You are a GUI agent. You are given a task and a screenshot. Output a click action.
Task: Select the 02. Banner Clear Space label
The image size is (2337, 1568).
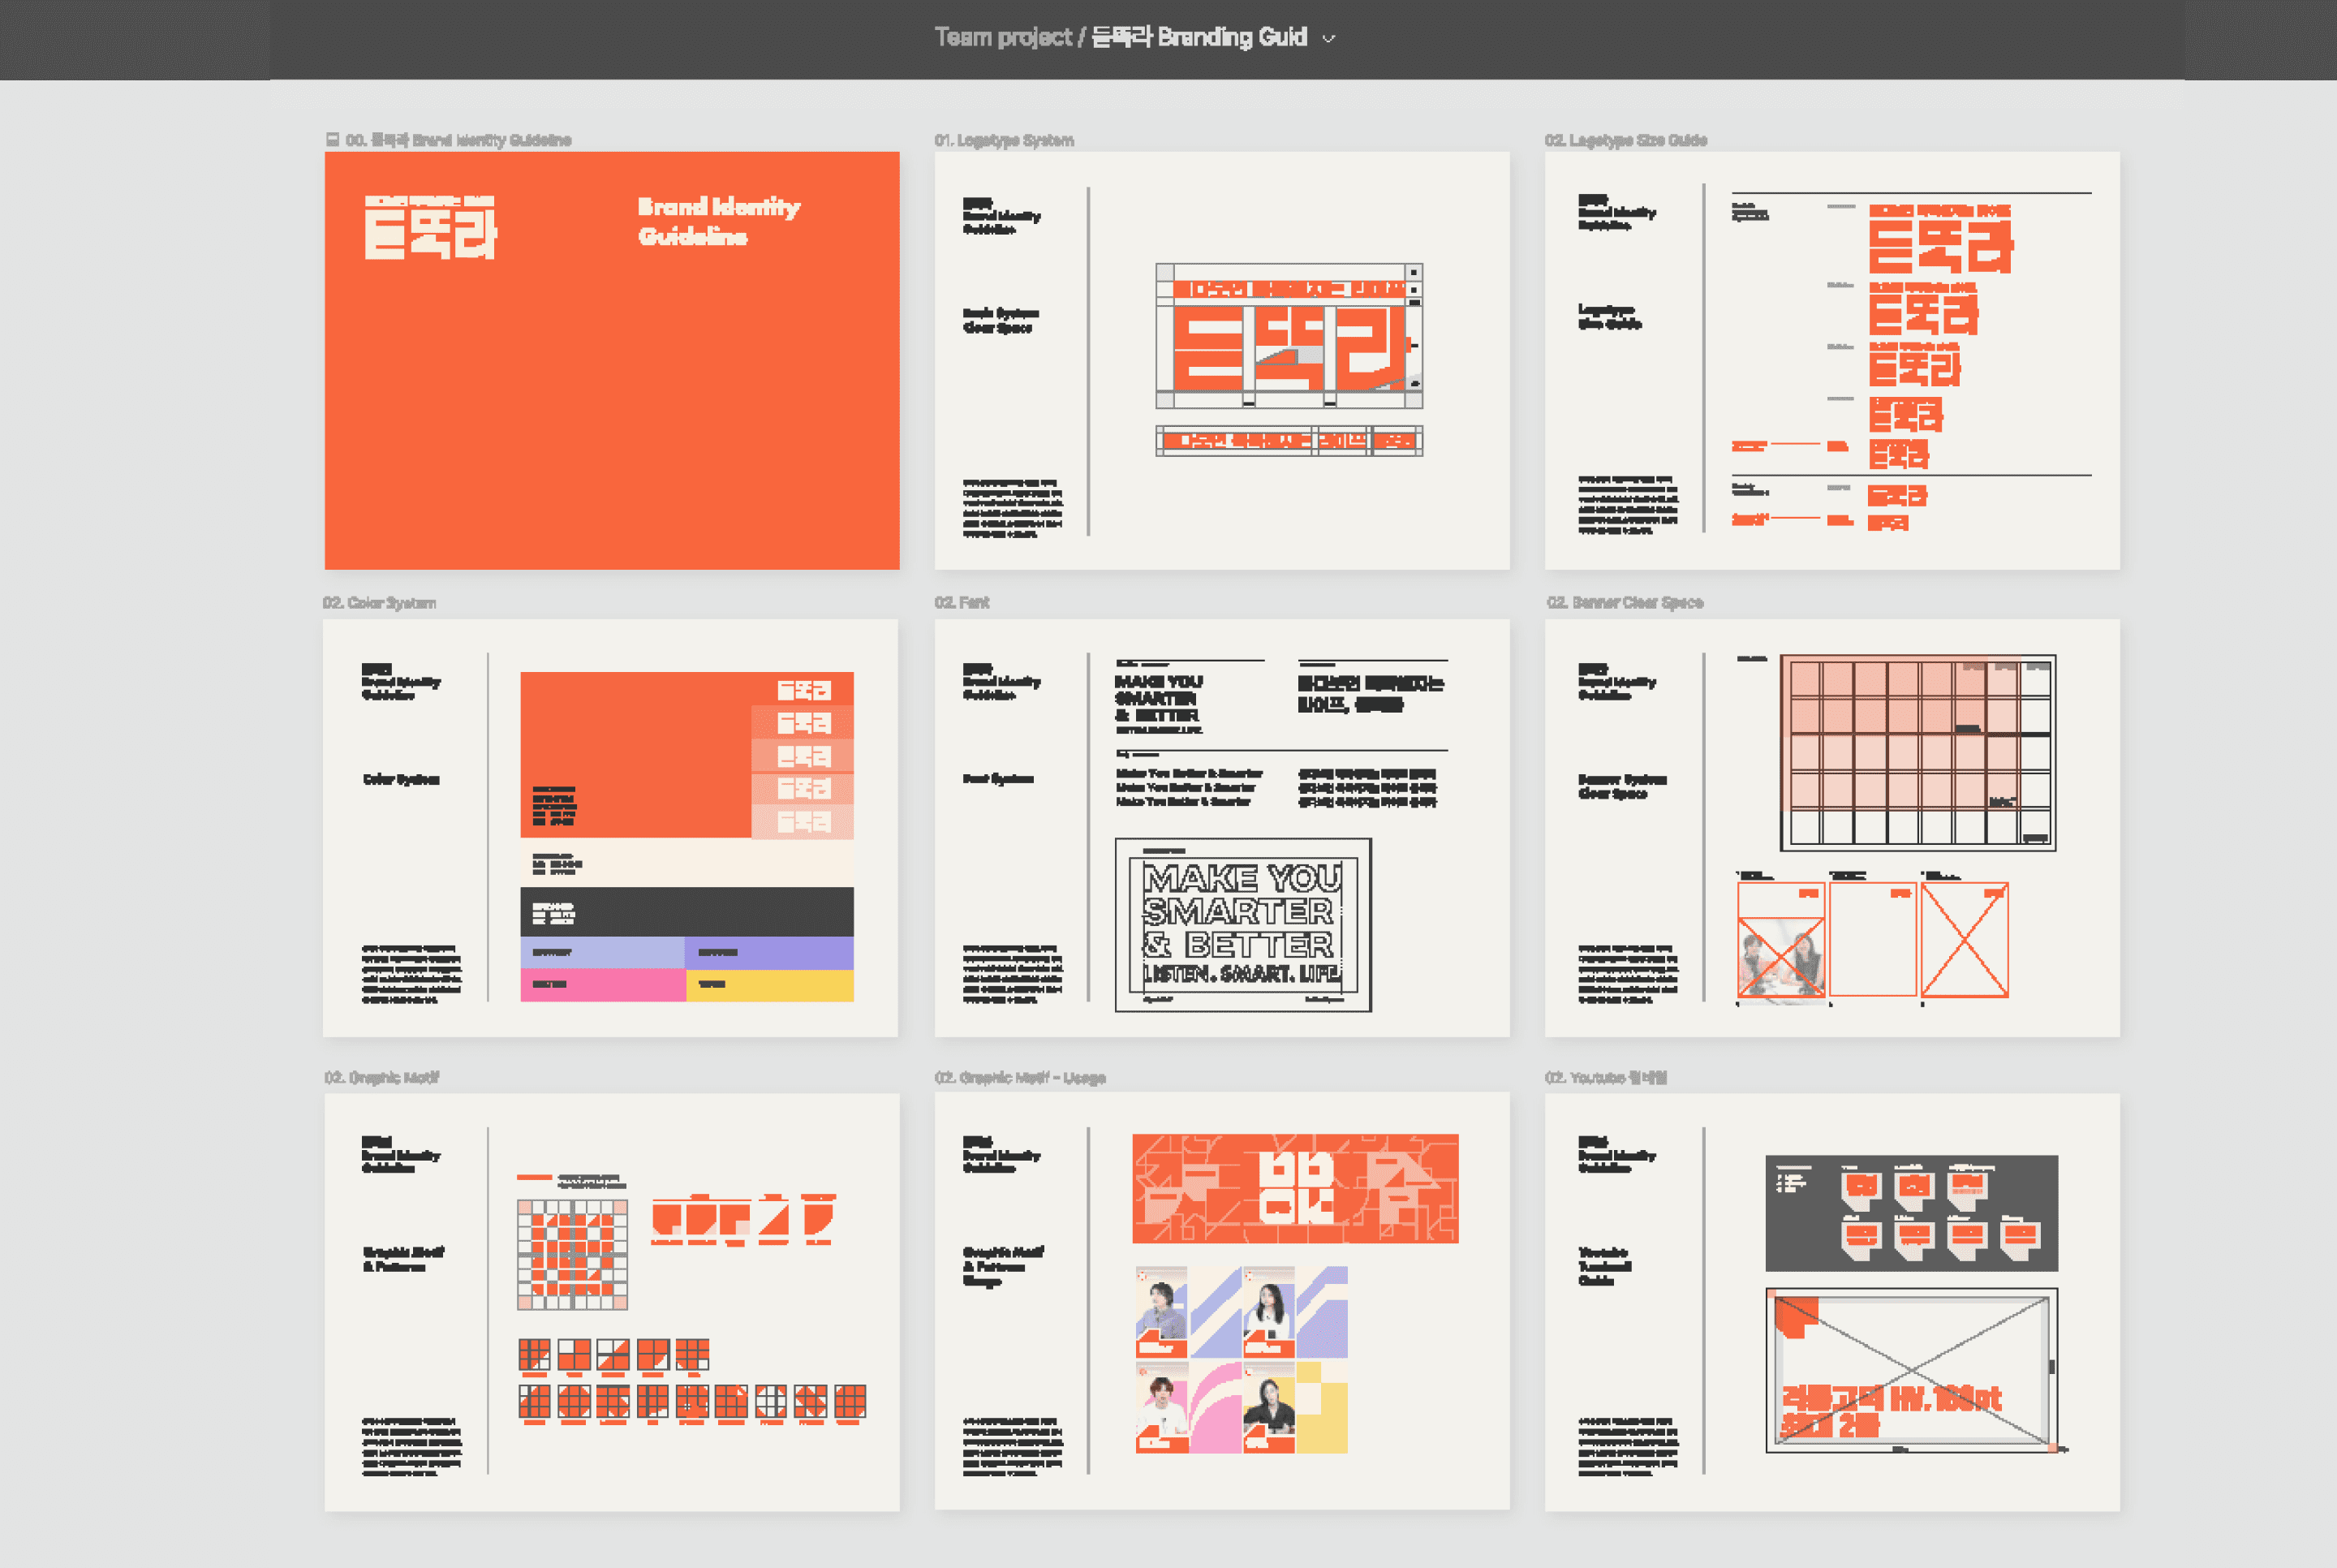1625,602
